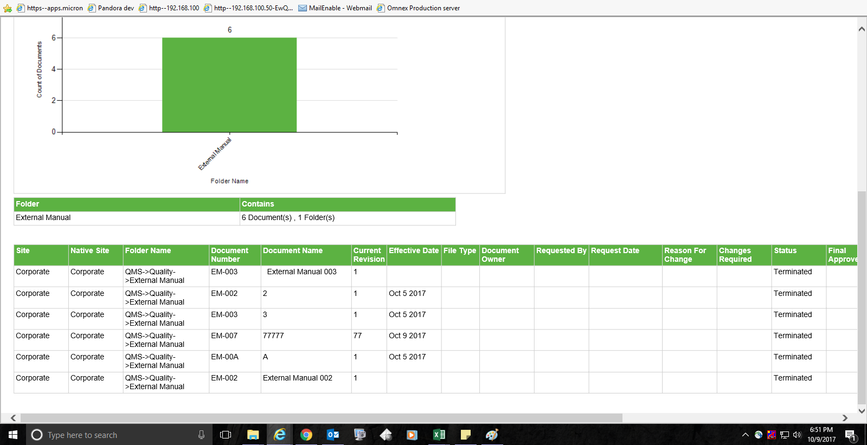
Task: Click the Changes Required column header
Action: click(x=744, y=255)
